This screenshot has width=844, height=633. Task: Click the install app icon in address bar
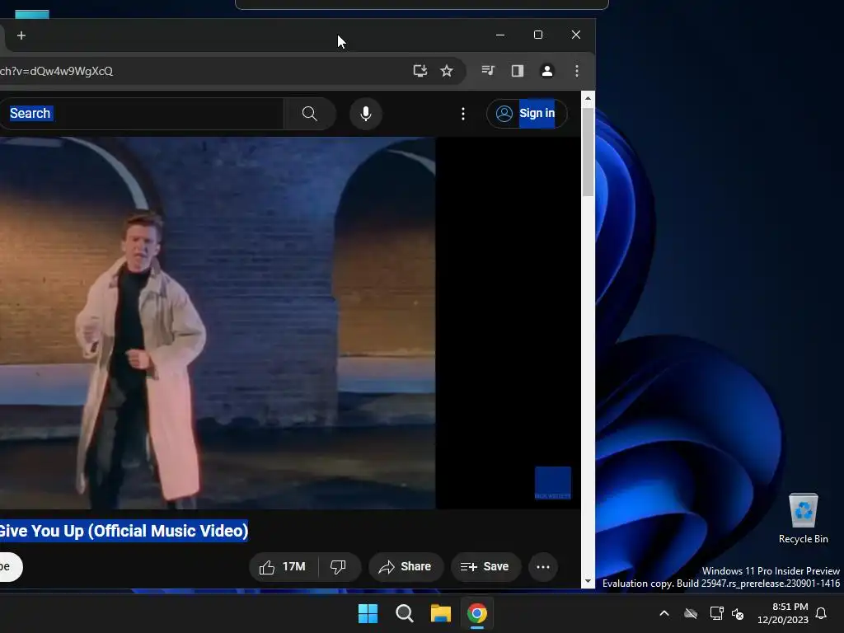[420, 71]
